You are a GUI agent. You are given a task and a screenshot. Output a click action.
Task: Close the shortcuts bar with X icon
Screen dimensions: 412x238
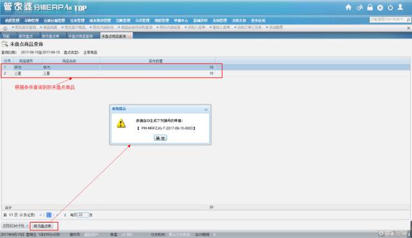(408, 28)
